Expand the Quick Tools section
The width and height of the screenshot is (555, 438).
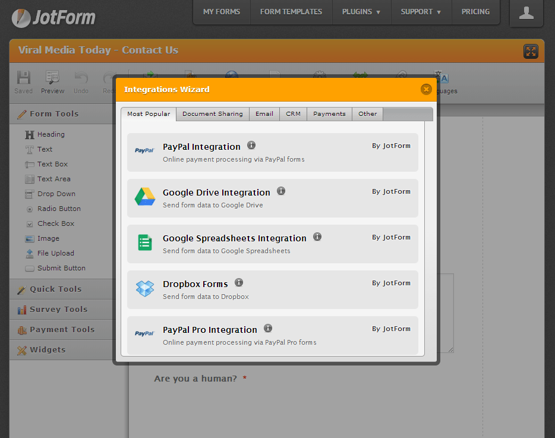(55, 289)
